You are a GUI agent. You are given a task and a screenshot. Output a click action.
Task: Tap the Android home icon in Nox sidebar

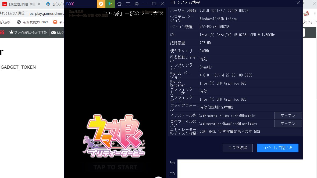click(172, 173)
